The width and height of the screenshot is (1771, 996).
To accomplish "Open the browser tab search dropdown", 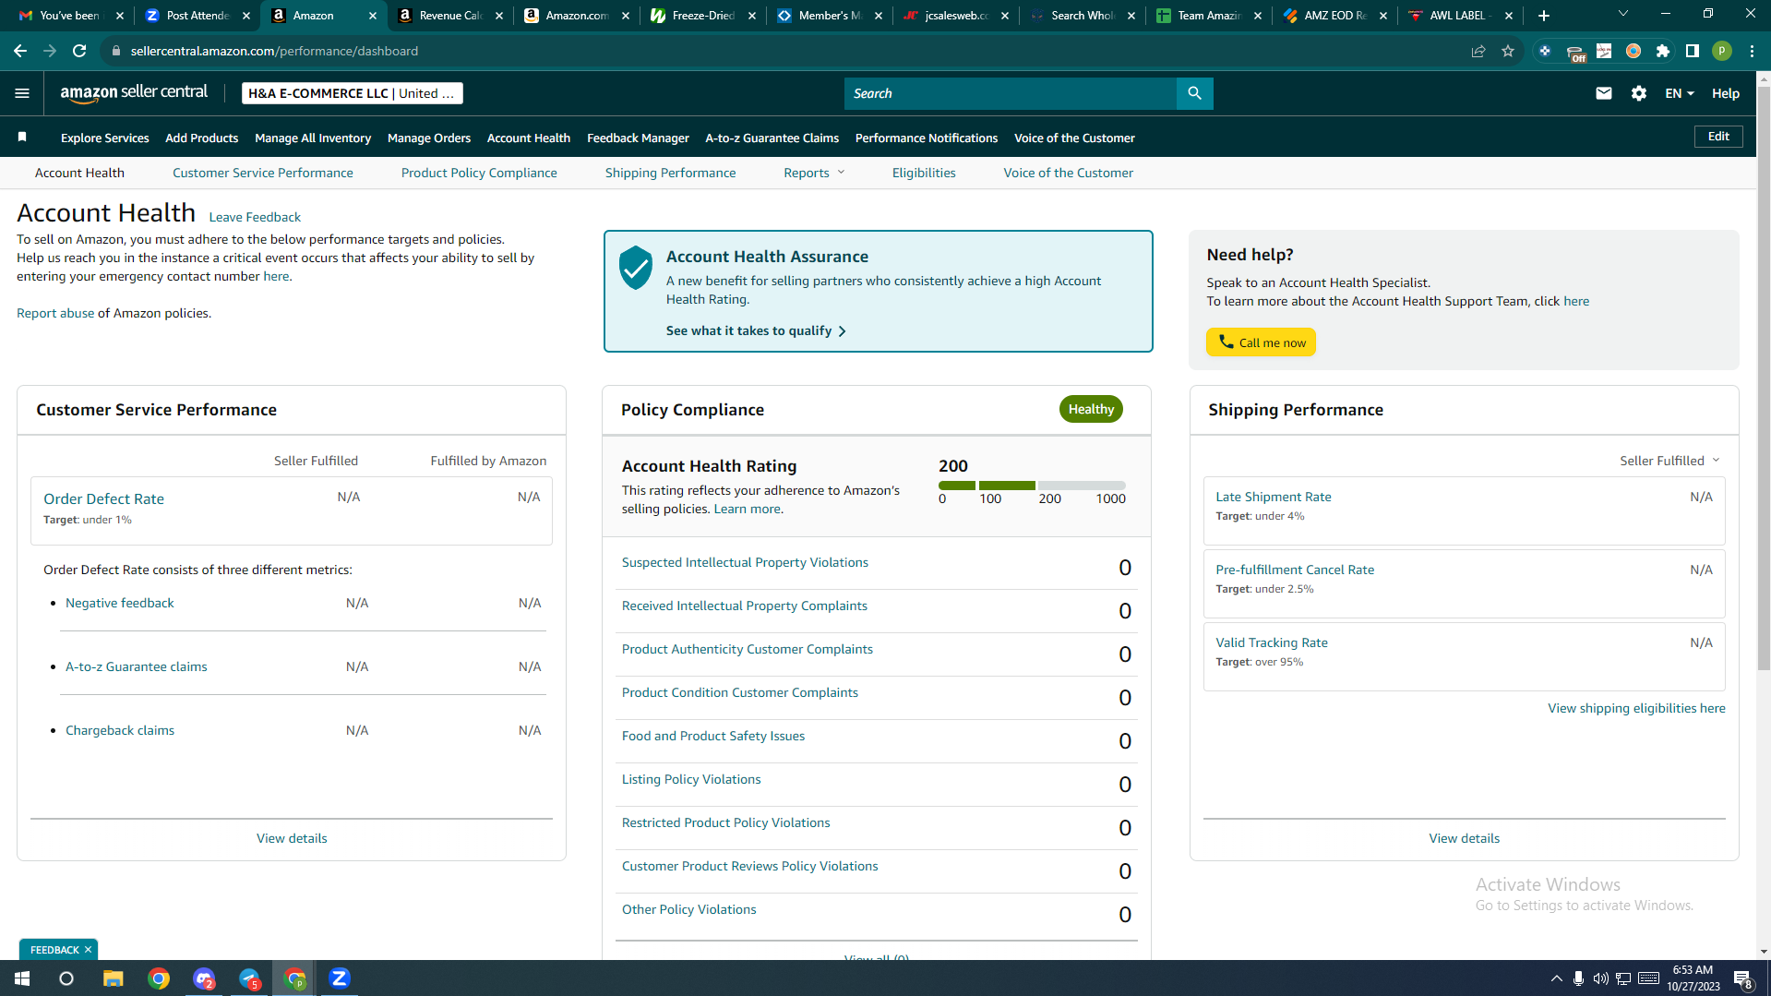I will pyautogui.click(x=1622, y=14).
